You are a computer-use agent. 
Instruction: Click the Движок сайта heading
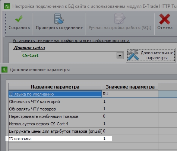[x=29, y=48]
